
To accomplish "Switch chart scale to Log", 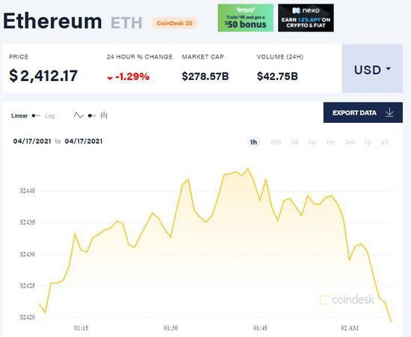I will coord(50,116).
